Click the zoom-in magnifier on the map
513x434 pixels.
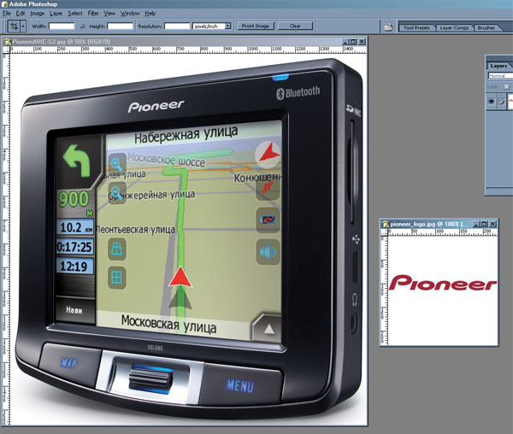tap(117, 164)
